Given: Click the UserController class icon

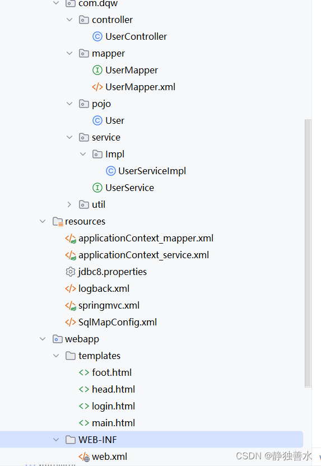Looking at the screenshot, I should point(97,36).
